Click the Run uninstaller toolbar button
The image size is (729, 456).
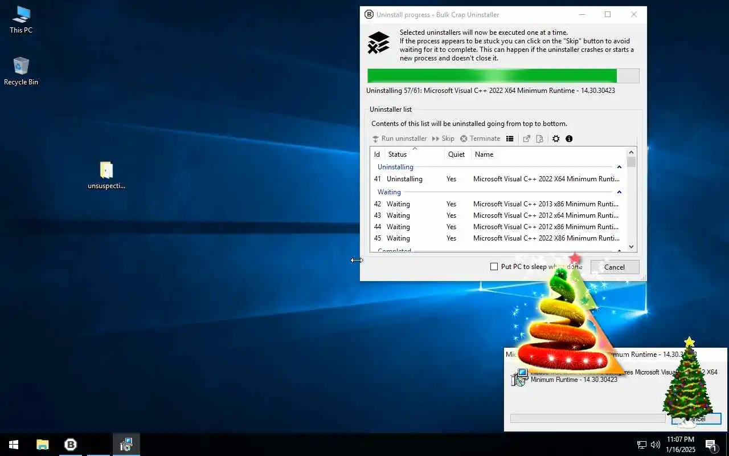[399, 139]
